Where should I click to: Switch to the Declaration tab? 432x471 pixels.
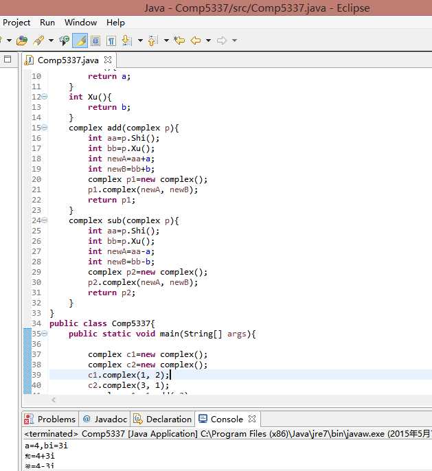point(163,419)
